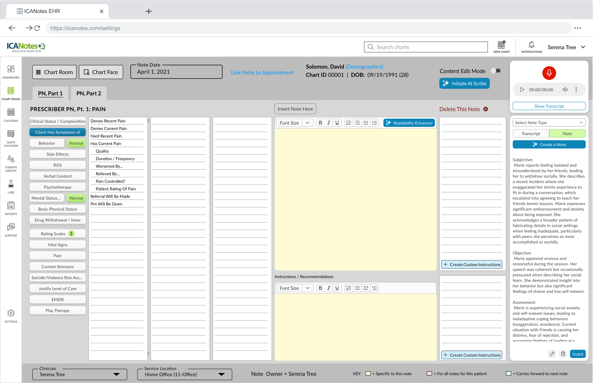Switch to the PN, Part 2 tab

[88, 93]
